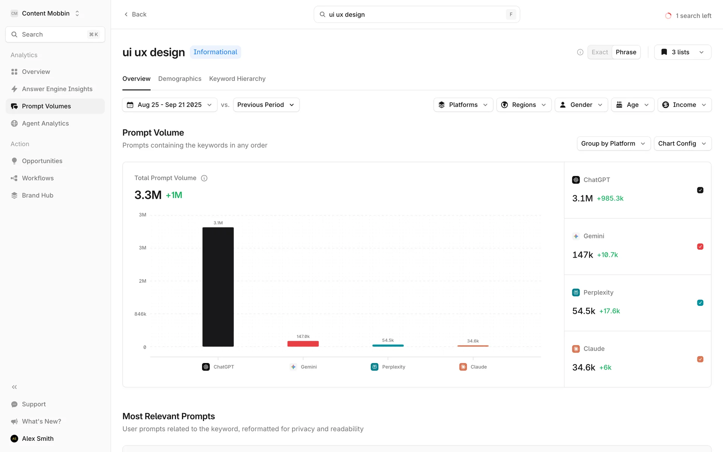The height and width of the screenshot is (452, 723).
Task: Collapse sidebar with the double chevron icon
Action: coord(14,387)
